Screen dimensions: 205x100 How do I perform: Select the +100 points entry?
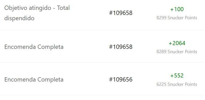177,9
